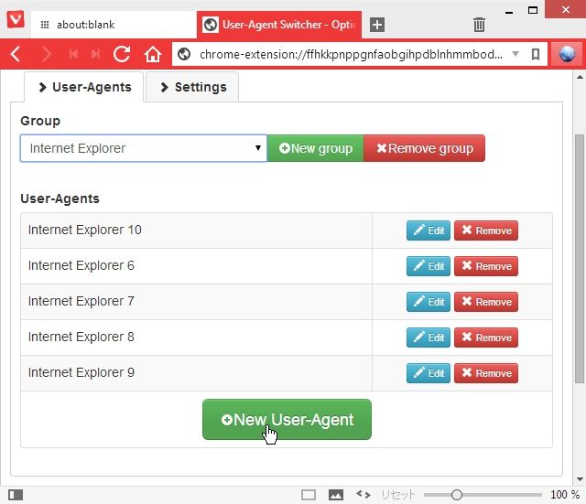Remove Internet Explorer 8 user-agent
The image size is (586, 504).
coord(486,338)
